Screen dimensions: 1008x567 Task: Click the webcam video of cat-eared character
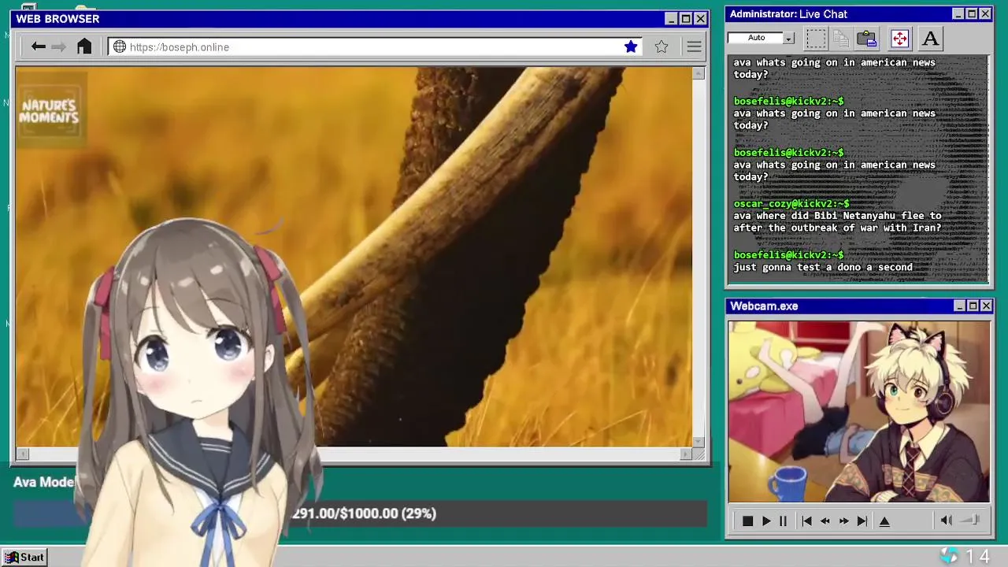pos(859,411)
